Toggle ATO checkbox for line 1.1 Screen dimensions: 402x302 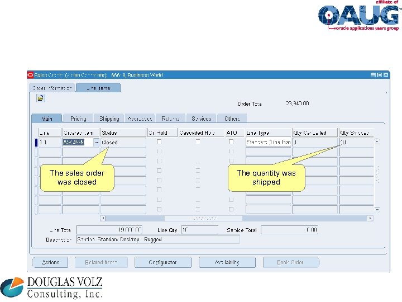click(231, 141)
